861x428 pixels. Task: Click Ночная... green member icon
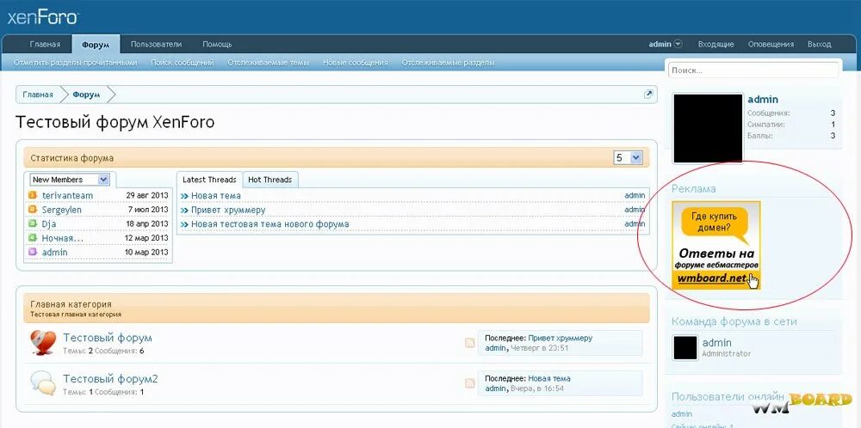[x=33, y=238]
